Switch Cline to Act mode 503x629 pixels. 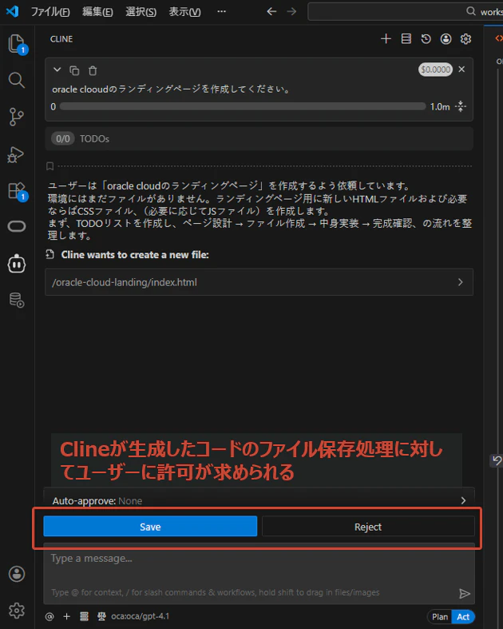[463, 617]
